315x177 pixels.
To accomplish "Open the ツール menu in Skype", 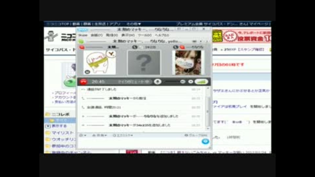I will tap(145, 35).
